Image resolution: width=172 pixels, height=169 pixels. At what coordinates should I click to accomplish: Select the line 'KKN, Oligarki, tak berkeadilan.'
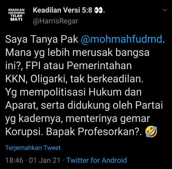point(74,79)
